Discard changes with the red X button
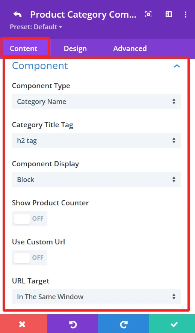This screenshot has height=333, width=195. tap(22, 324)
